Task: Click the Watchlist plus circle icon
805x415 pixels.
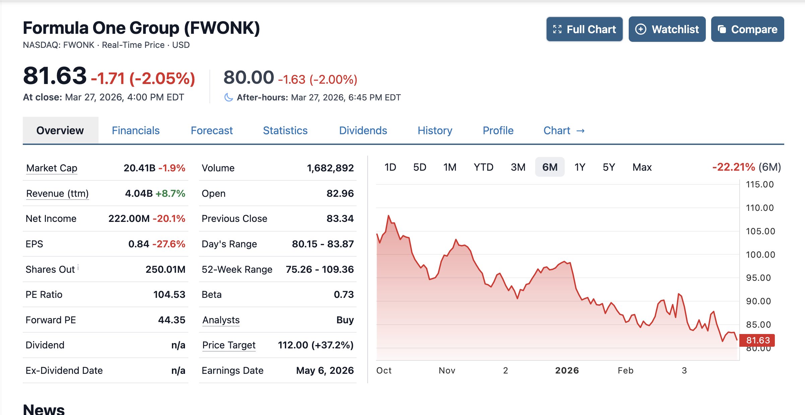Action: [640, 29]
